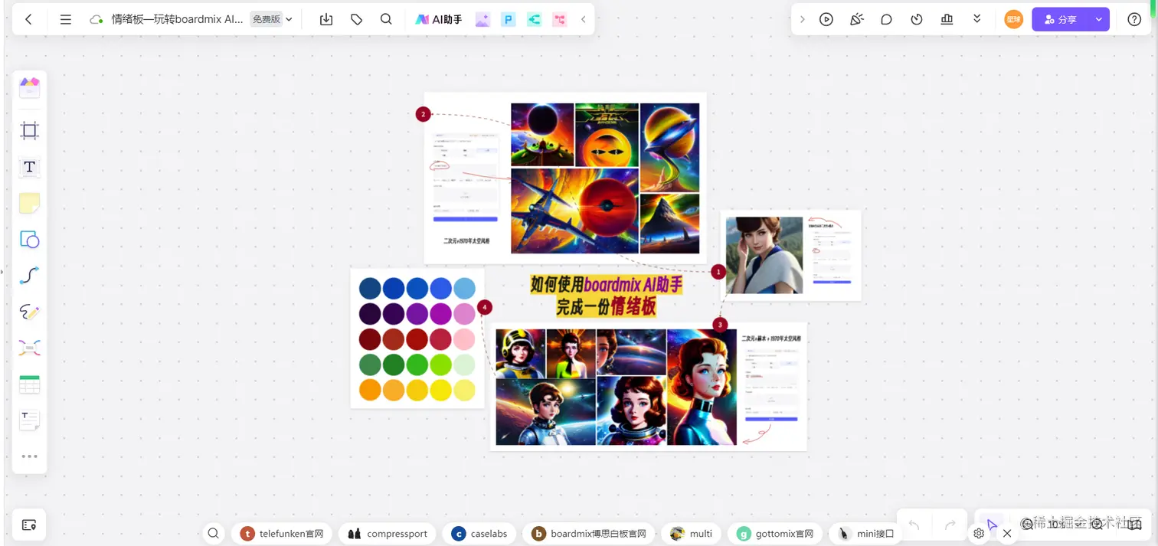This screenshot has height=546, width=1158.
Task: Click the search icon in bottom bar
Action: point(214,534)
